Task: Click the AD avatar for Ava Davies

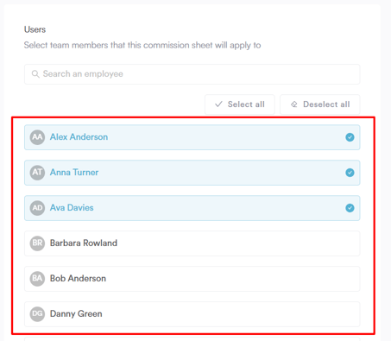Action: (x=37, y=208)
